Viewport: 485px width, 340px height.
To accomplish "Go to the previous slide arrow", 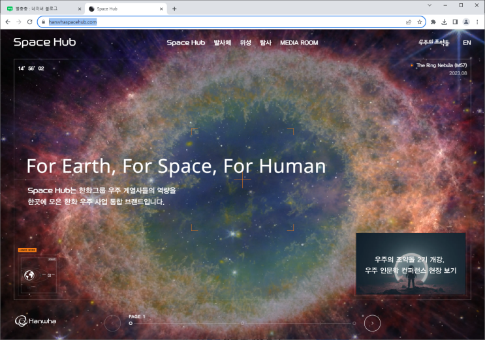I will (112, 323).
